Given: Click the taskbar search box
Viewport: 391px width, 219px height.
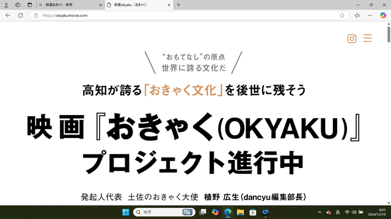Looking at the screenshot, I should [x=164, y=212].
